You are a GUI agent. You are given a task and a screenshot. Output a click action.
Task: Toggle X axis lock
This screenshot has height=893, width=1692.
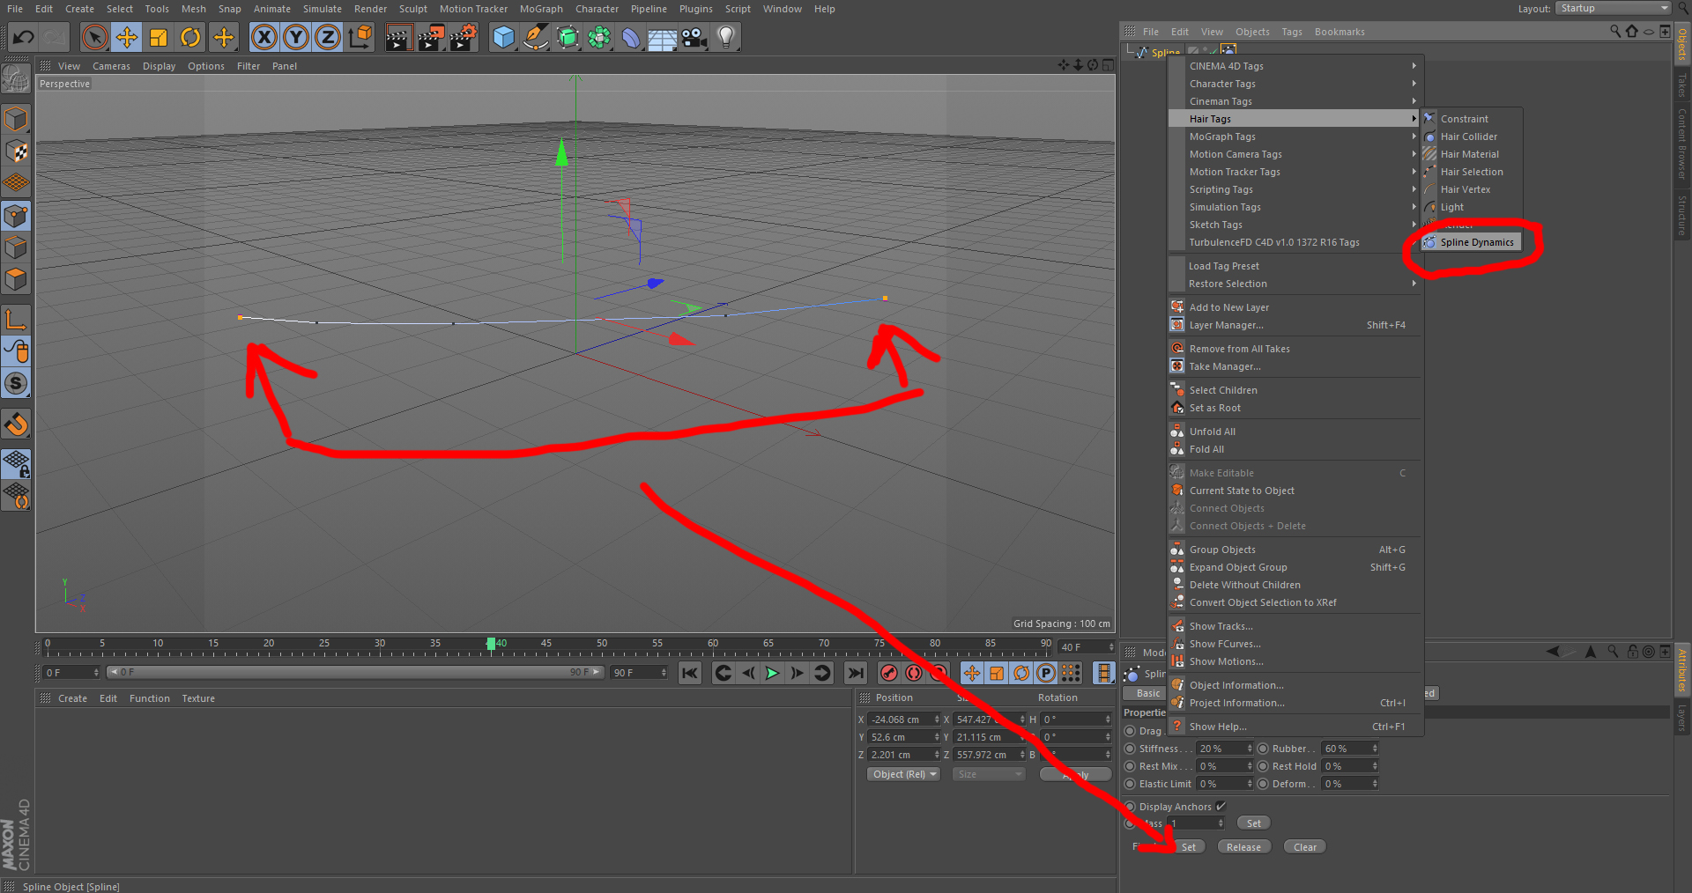click(x=263, y=37)
